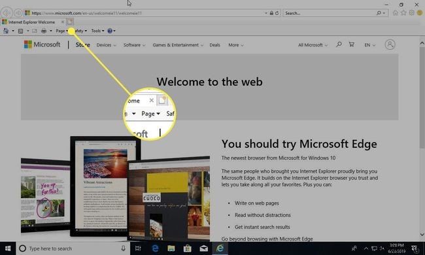Image resolution: width=425 pixels, height=255 pixels.
Task: Open the Action Center notification icon
Action: (x=415, y=248)
